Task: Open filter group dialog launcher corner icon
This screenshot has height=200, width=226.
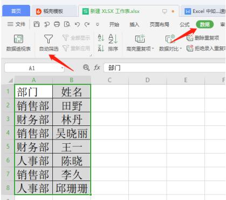Action: [x=91, y=55]
